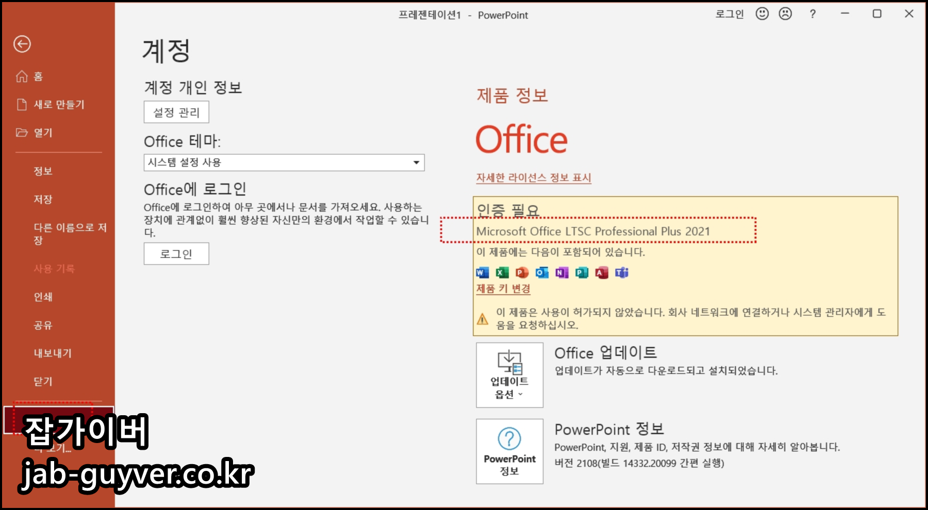The image size is (928, 510).
Task: Go to 정보 (Info) section
Action: (x=43, y=171)
